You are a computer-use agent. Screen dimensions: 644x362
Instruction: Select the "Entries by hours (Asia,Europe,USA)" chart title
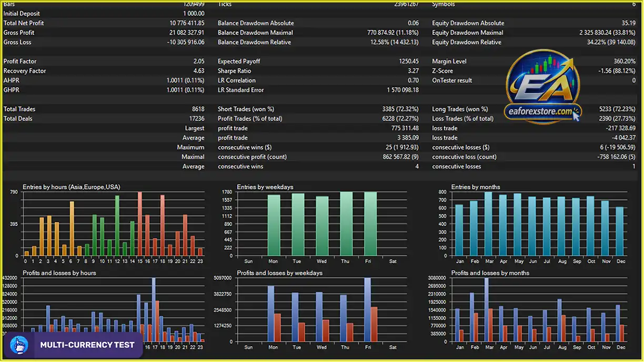click(x=72, y=187)
